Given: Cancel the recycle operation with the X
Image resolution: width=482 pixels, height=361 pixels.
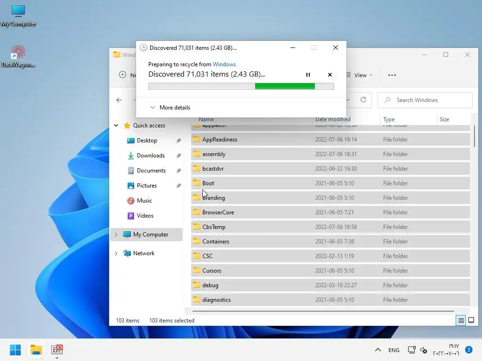Looking at the screenshot, I should click(330, 75).
